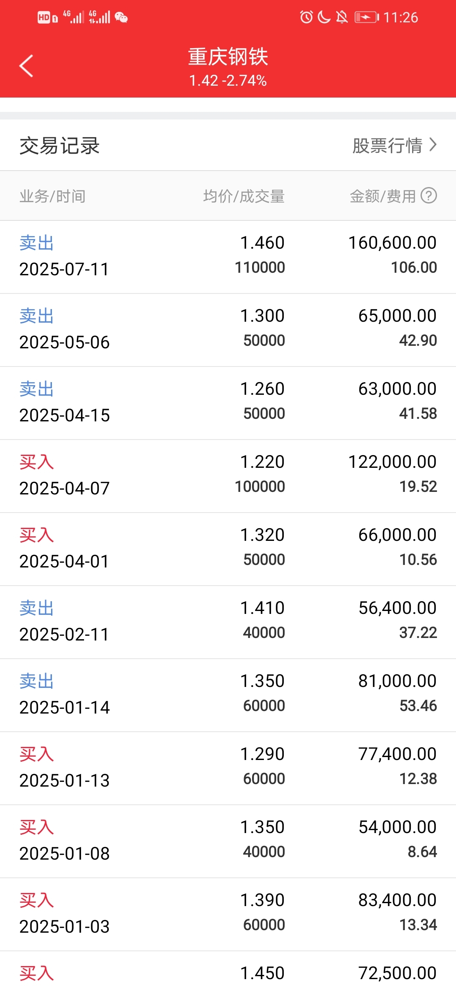The width and height of the screenshot is (456, 988).
Task: Select the 业务/时间 column header
Action: coord(52,196)
